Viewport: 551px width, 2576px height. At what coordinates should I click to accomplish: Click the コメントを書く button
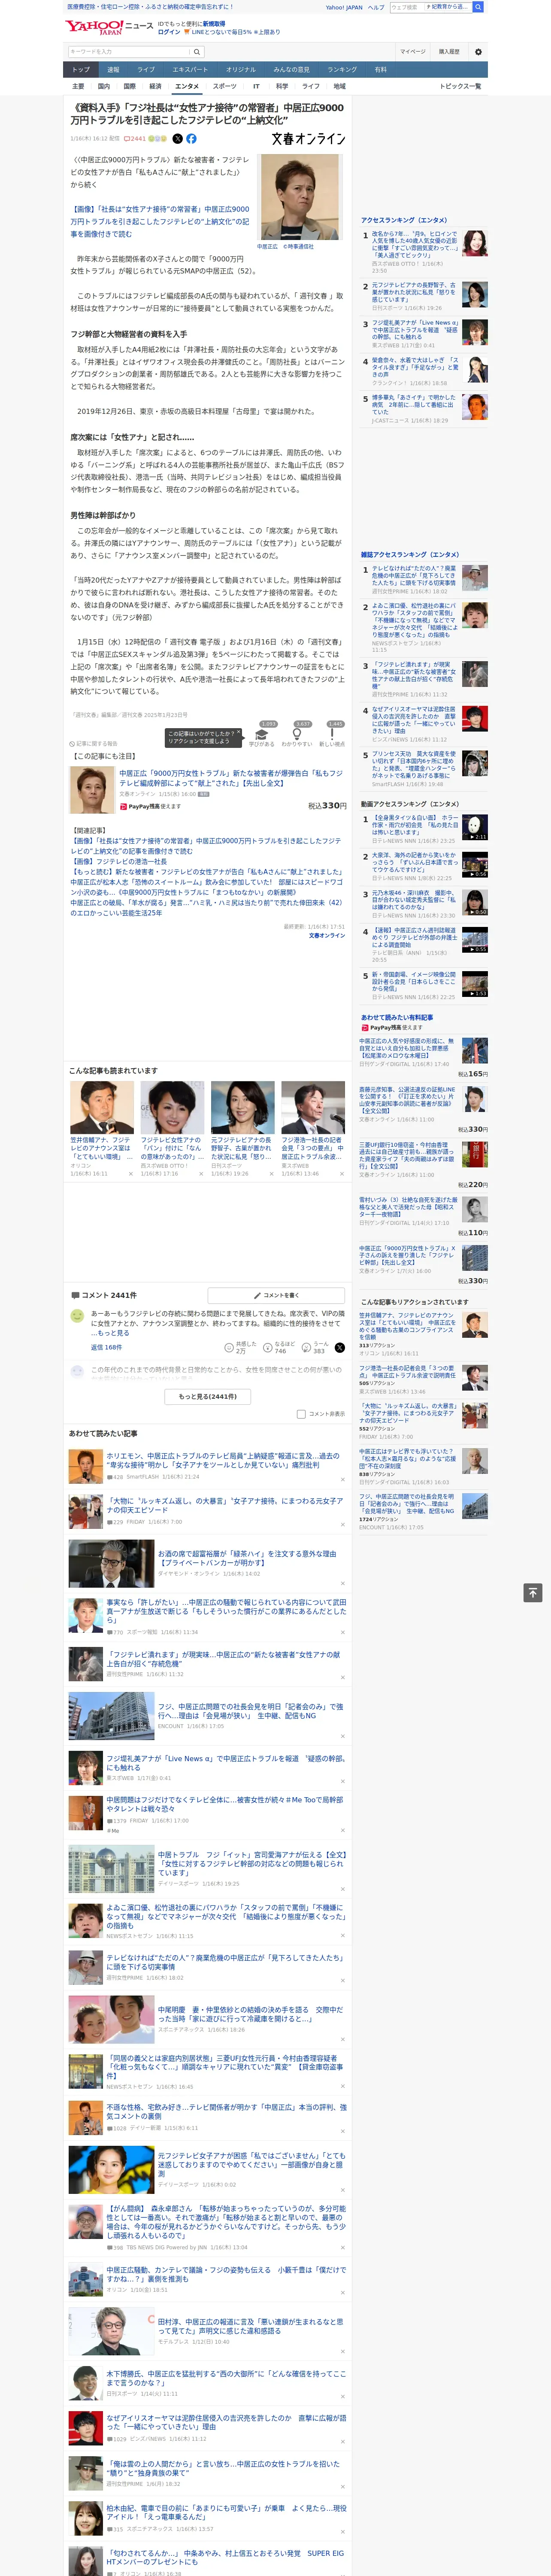(276, 1295)
